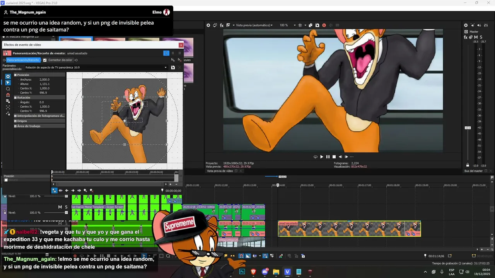Add a plug-in with fx plus icon
495x278 pixels.
(173, 60)
